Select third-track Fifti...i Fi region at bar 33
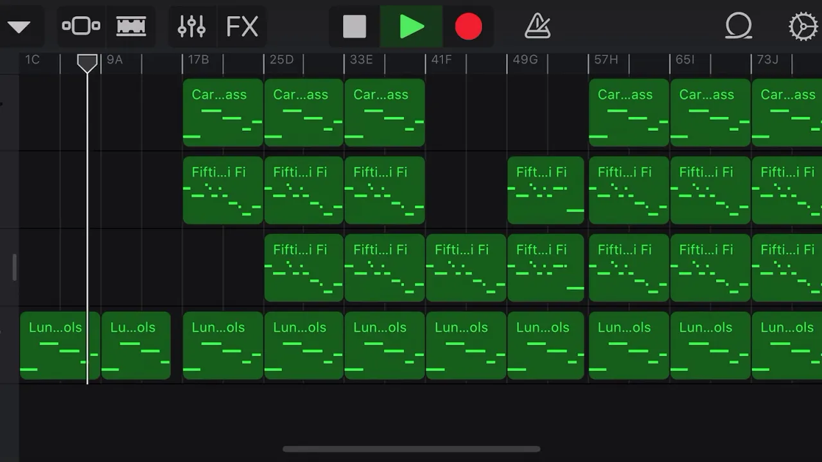 pyautogui.click(x=385, y=268)
